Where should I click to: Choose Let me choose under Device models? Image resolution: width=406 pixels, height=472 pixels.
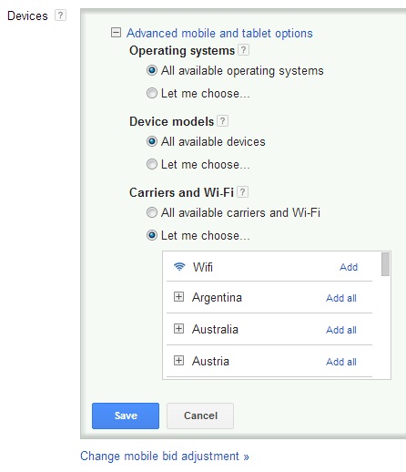[152, 164]
